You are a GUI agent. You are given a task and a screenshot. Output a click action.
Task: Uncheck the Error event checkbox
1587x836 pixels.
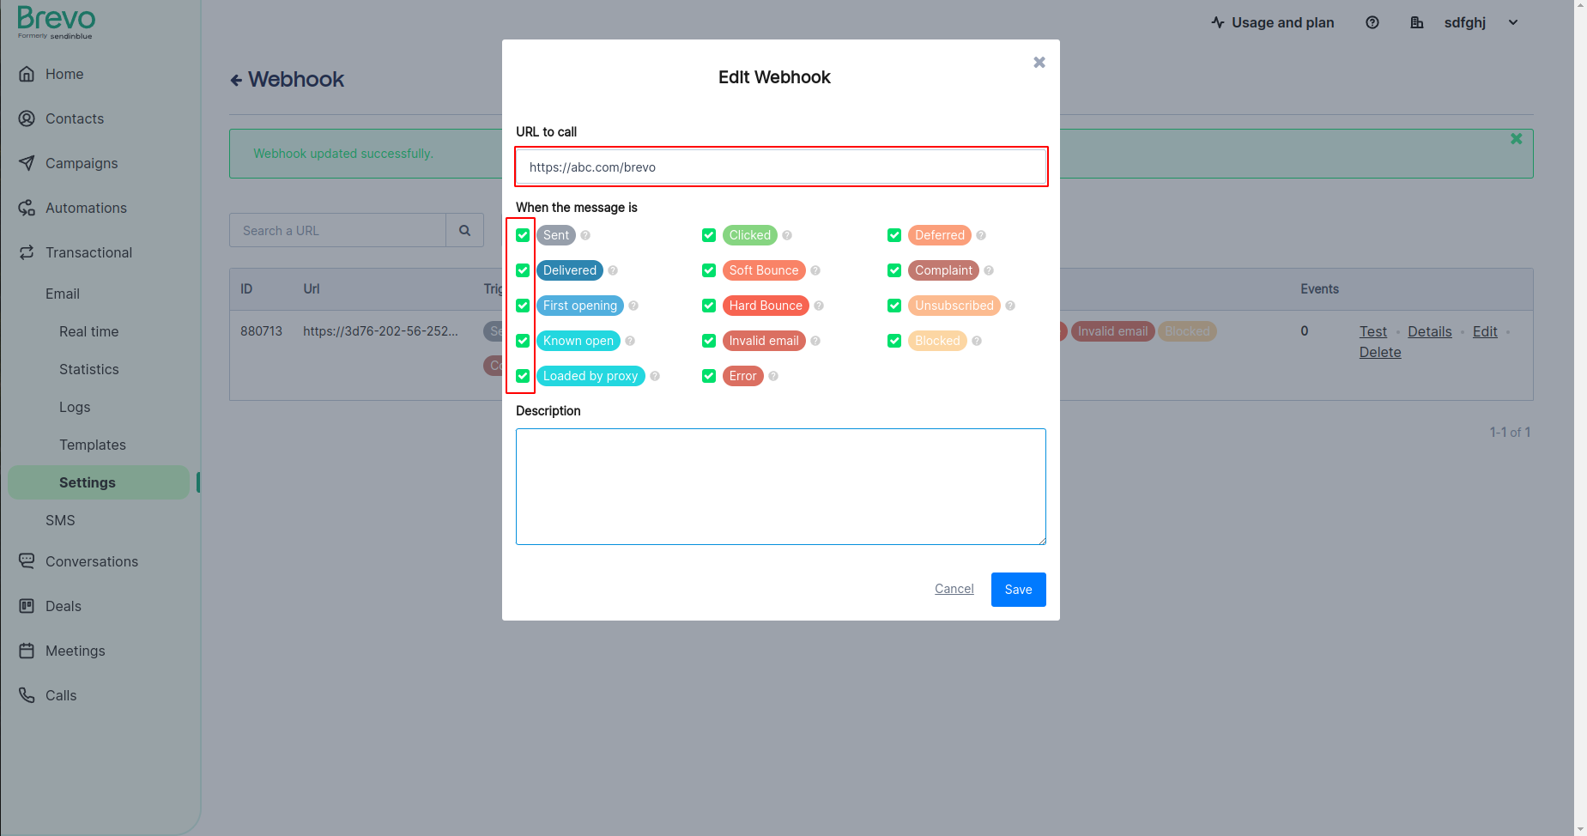709,376
